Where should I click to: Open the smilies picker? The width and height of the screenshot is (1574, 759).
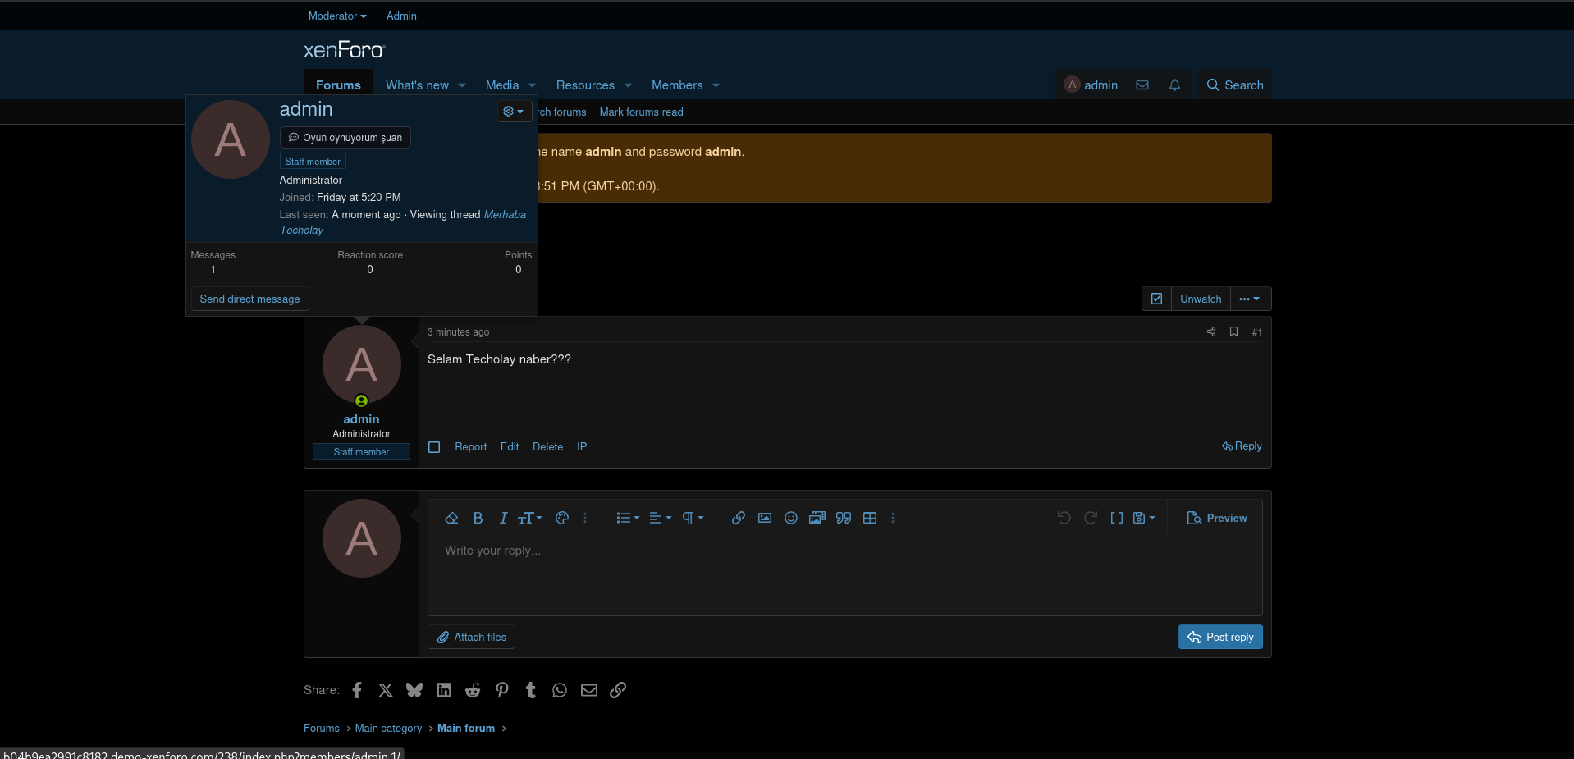791,518
